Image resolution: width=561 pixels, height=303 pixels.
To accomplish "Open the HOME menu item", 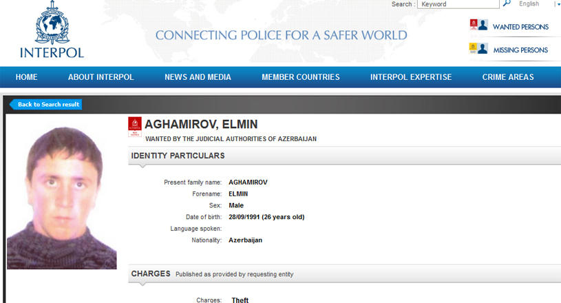I will coord(26,77).
